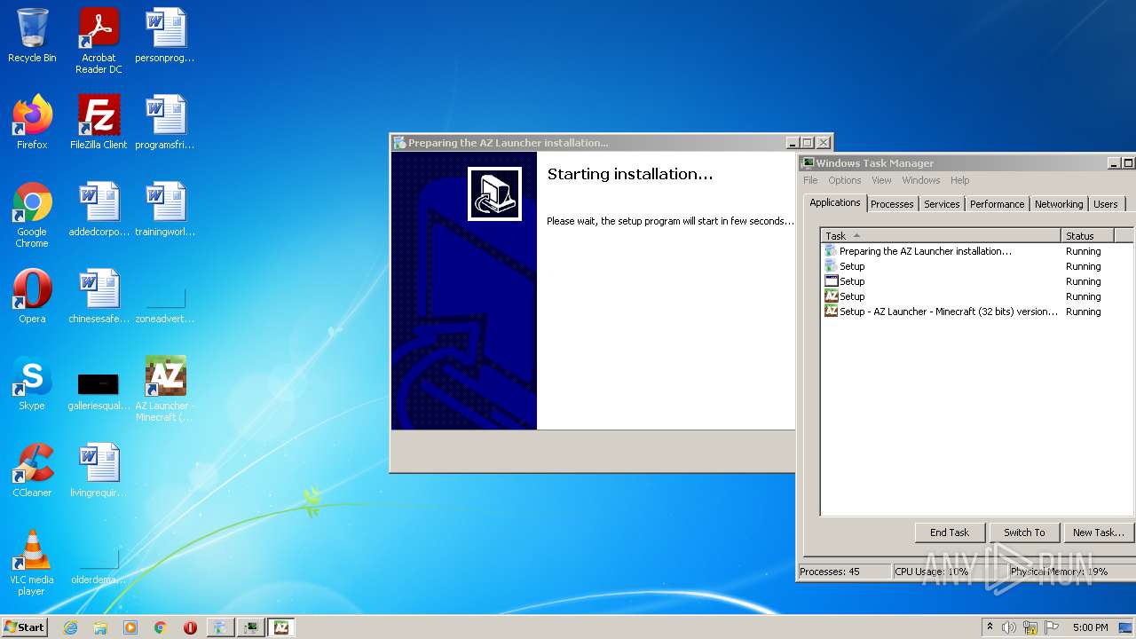The width and height of the screenshot is (1136, 639).
Task: Switch to the installer taskbar button
Action: (x=220, y=627)
